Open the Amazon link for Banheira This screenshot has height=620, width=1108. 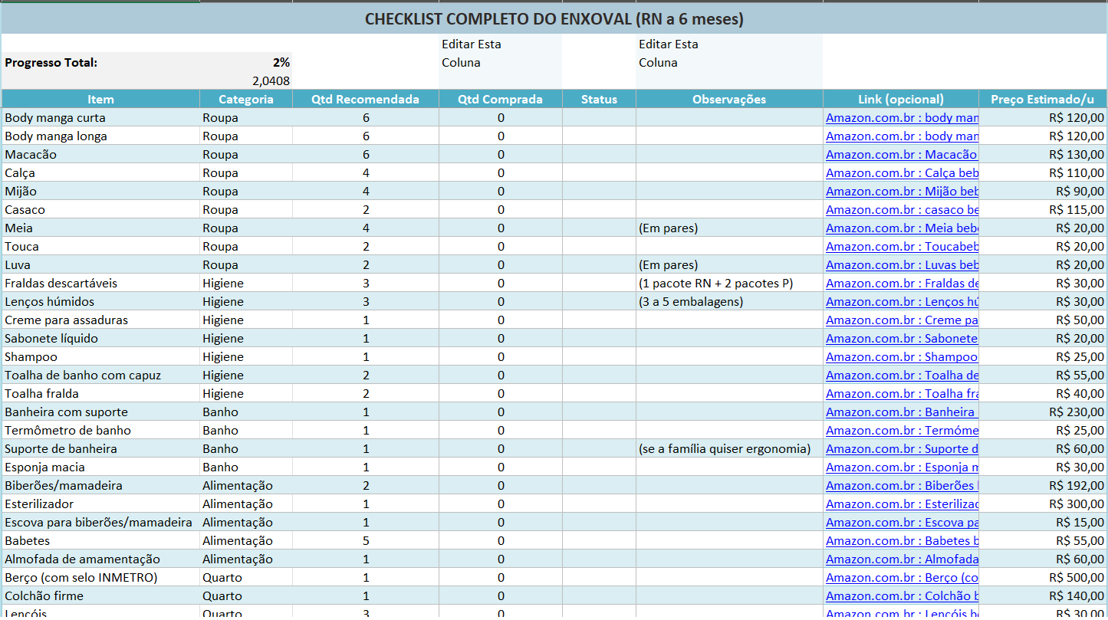click(x=889, y=412)
